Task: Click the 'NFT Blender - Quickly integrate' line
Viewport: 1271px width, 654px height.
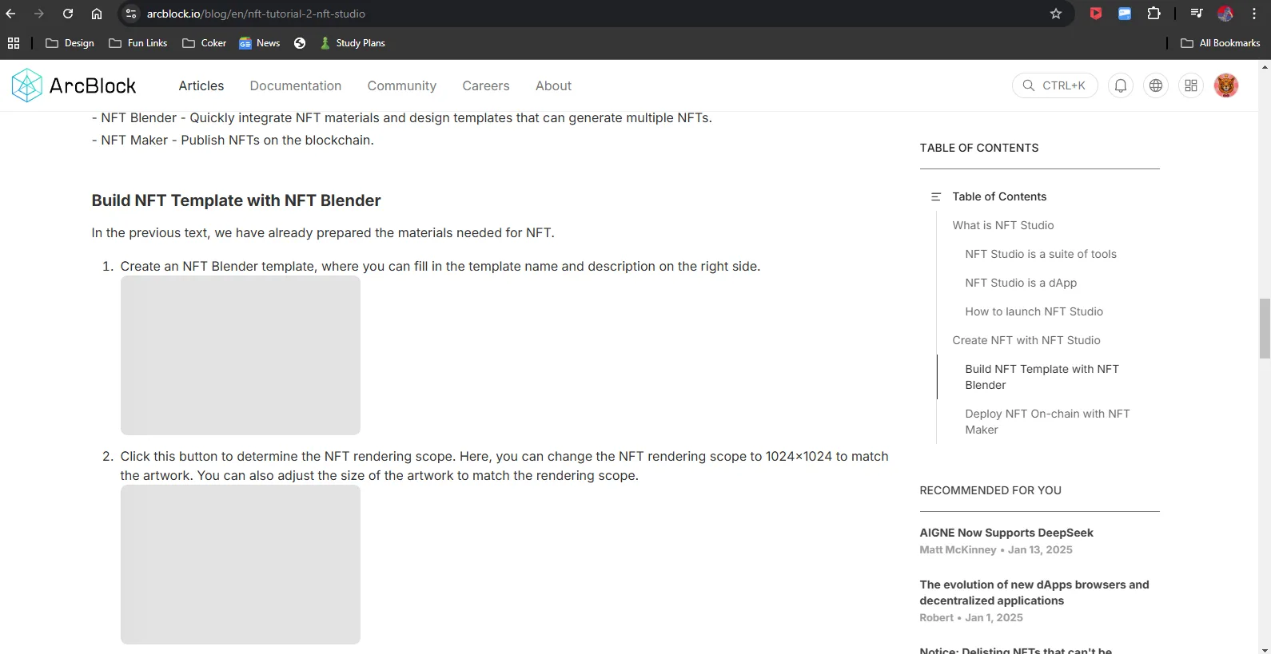Action: click(401, 117)
